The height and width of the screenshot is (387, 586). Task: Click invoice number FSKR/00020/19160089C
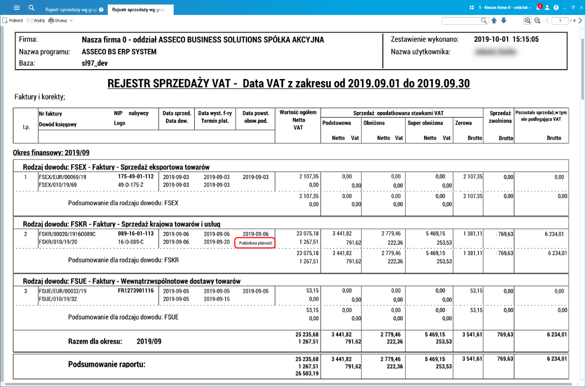68,234
